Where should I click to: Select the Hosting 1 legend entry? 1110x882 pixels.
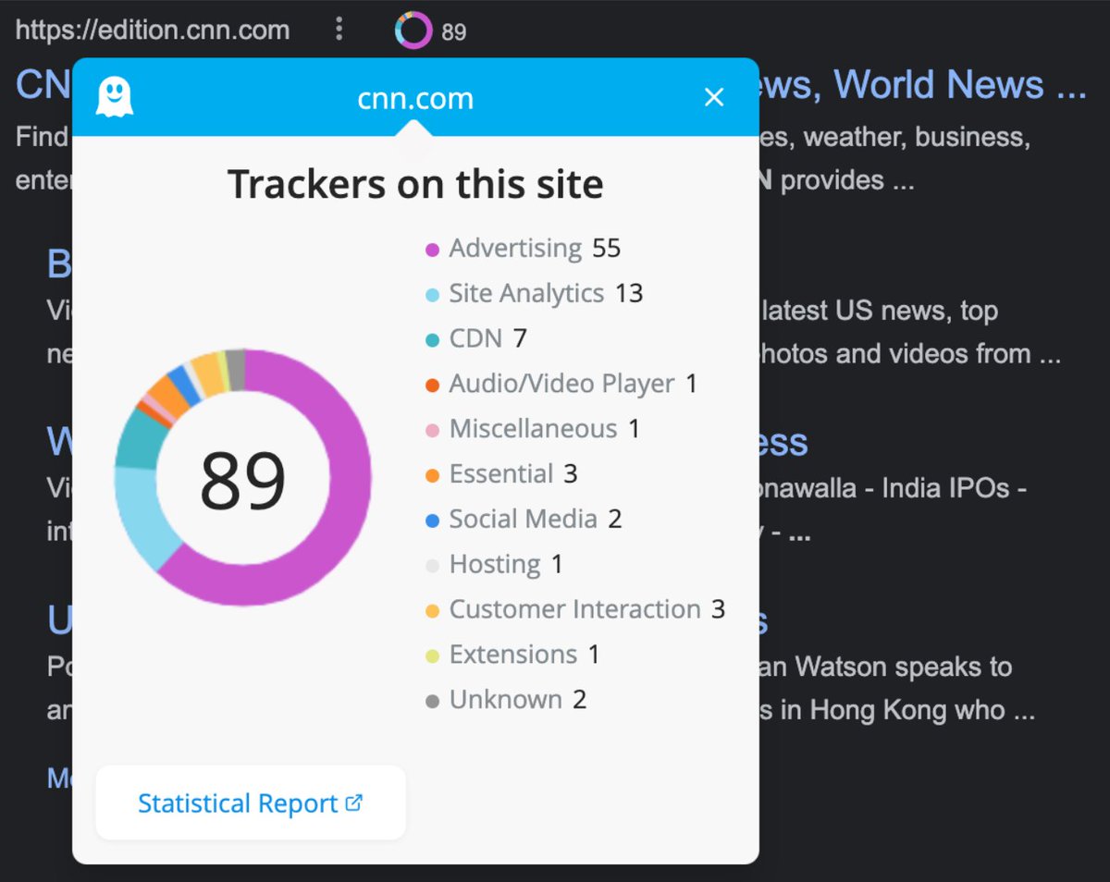[x=493, y=565]
